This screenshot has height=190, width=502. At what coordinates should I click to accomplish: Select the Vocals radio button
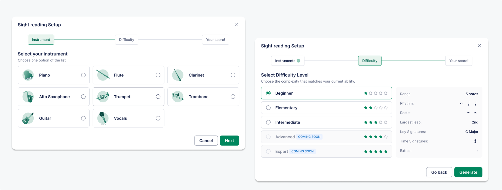tap(158, 118)
